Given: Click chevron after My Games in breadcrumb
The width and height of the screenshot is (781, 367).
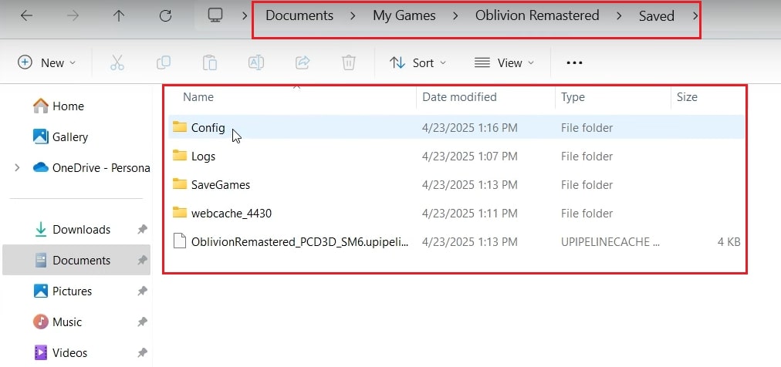Looking at the screenshot, I should coord(455,16).
